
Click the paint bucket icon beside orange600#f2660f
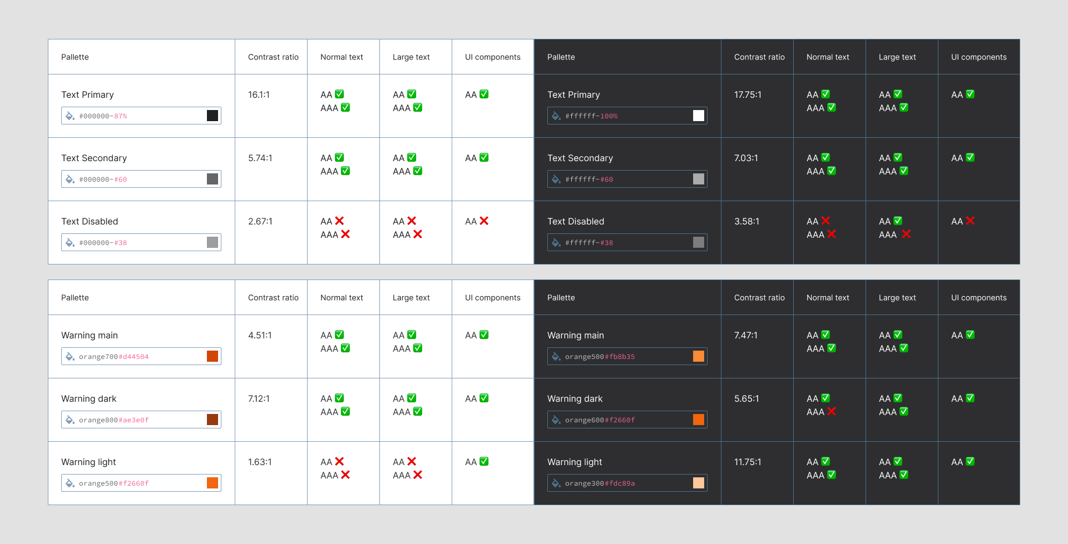(x=556, y=420)
